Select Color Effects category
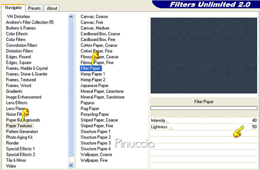260x170 pixels. pos(17,34)
